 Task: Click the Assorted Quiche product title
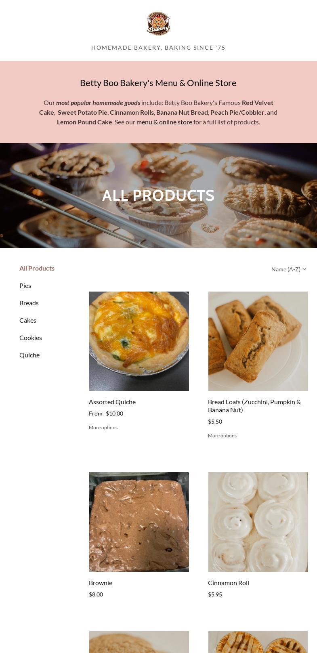coord(112,402)
